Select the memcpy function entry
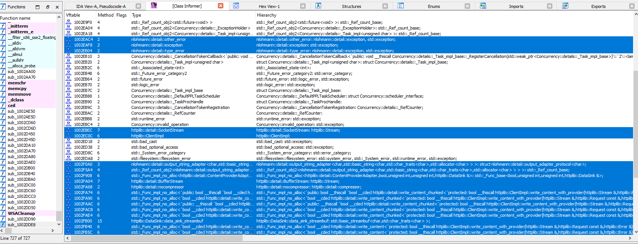This screenshot has height=244, width=638. (17, 89)
